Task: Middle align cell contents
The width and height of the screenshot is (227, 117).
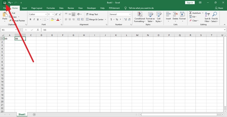Action: pyautogui.click(x=70, y=14)
